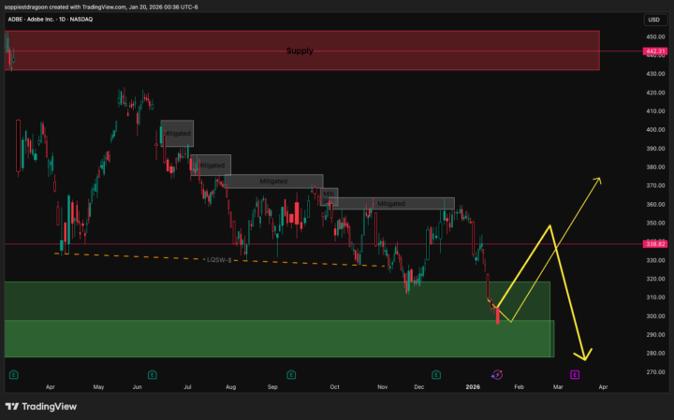Click the 410.00 price axis value
The height and width of the screenshot is (420, 674).
pyautogui.click(x=655, y=111)
